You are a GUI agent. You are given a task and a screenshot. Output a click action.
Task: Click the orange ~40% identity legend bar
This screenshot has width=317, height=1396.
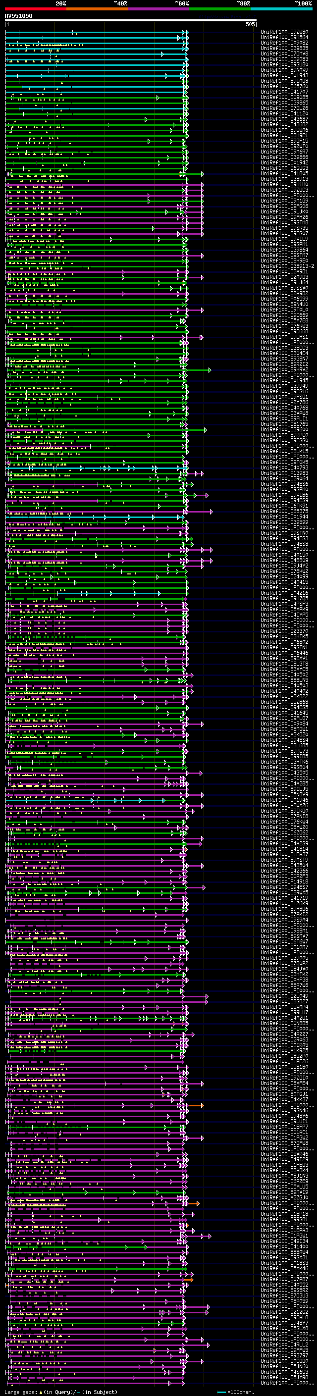[97, 9]
